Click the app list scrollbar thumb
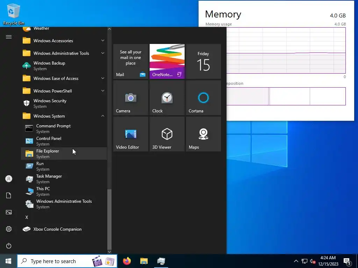The width and height of the screenshot is (358, 268). (x=109, y=219)
